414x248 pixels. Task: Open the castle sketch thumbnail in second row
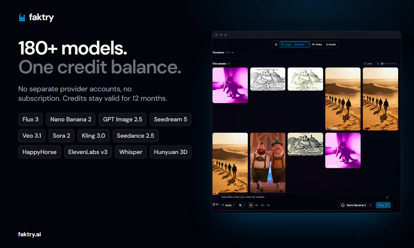click(305, 144)
